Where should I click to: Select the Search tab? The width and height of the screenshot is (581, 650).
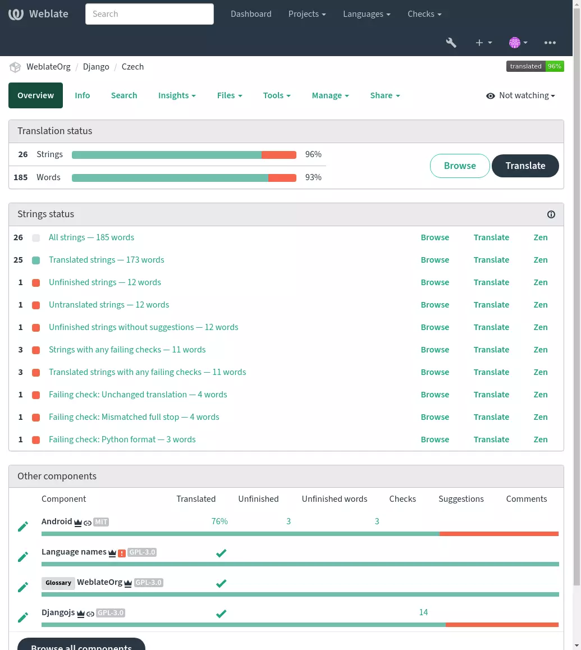tap(124, 95)
